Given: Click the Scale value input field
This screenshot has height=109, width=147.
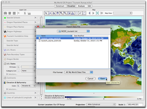Looking at the screenshot, I should [135, 104].
